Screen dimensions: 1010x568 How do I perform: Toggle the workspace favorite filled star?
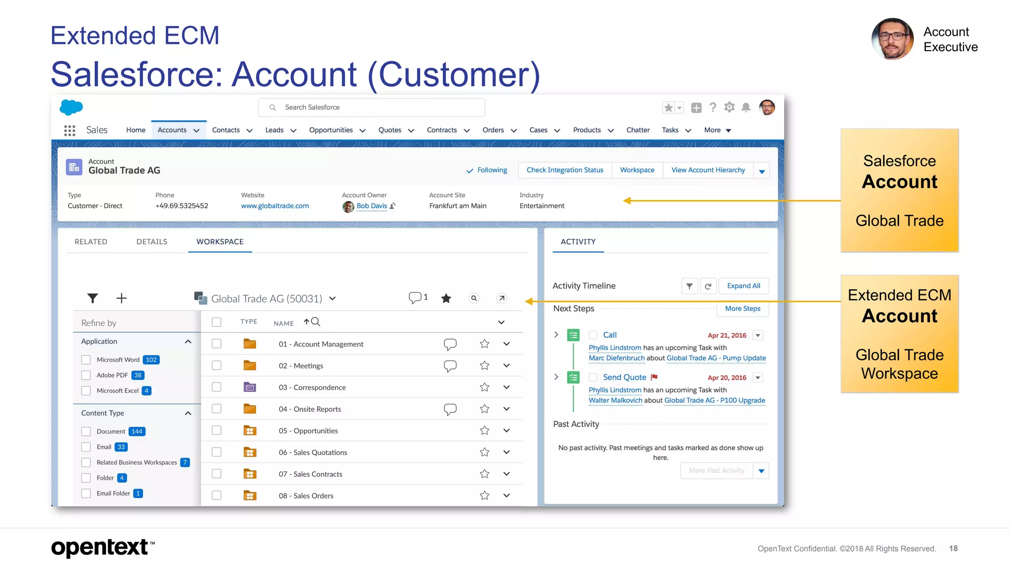[x=446, y=298]
